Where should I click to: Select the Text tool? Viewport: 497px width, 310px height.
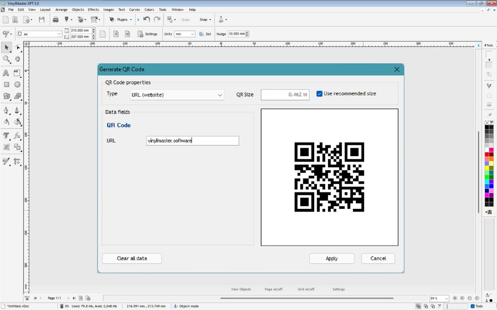(x=6, y=73)
